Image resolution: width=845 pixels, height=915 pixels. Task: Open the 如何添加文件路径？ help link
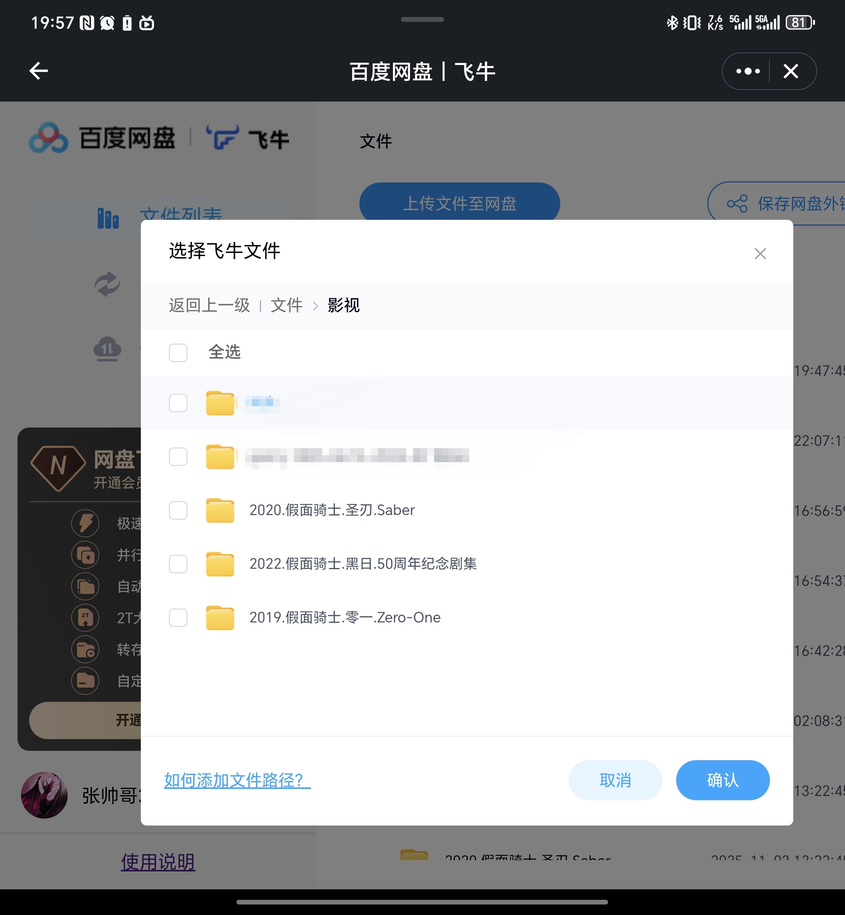[x=237, y=780]
